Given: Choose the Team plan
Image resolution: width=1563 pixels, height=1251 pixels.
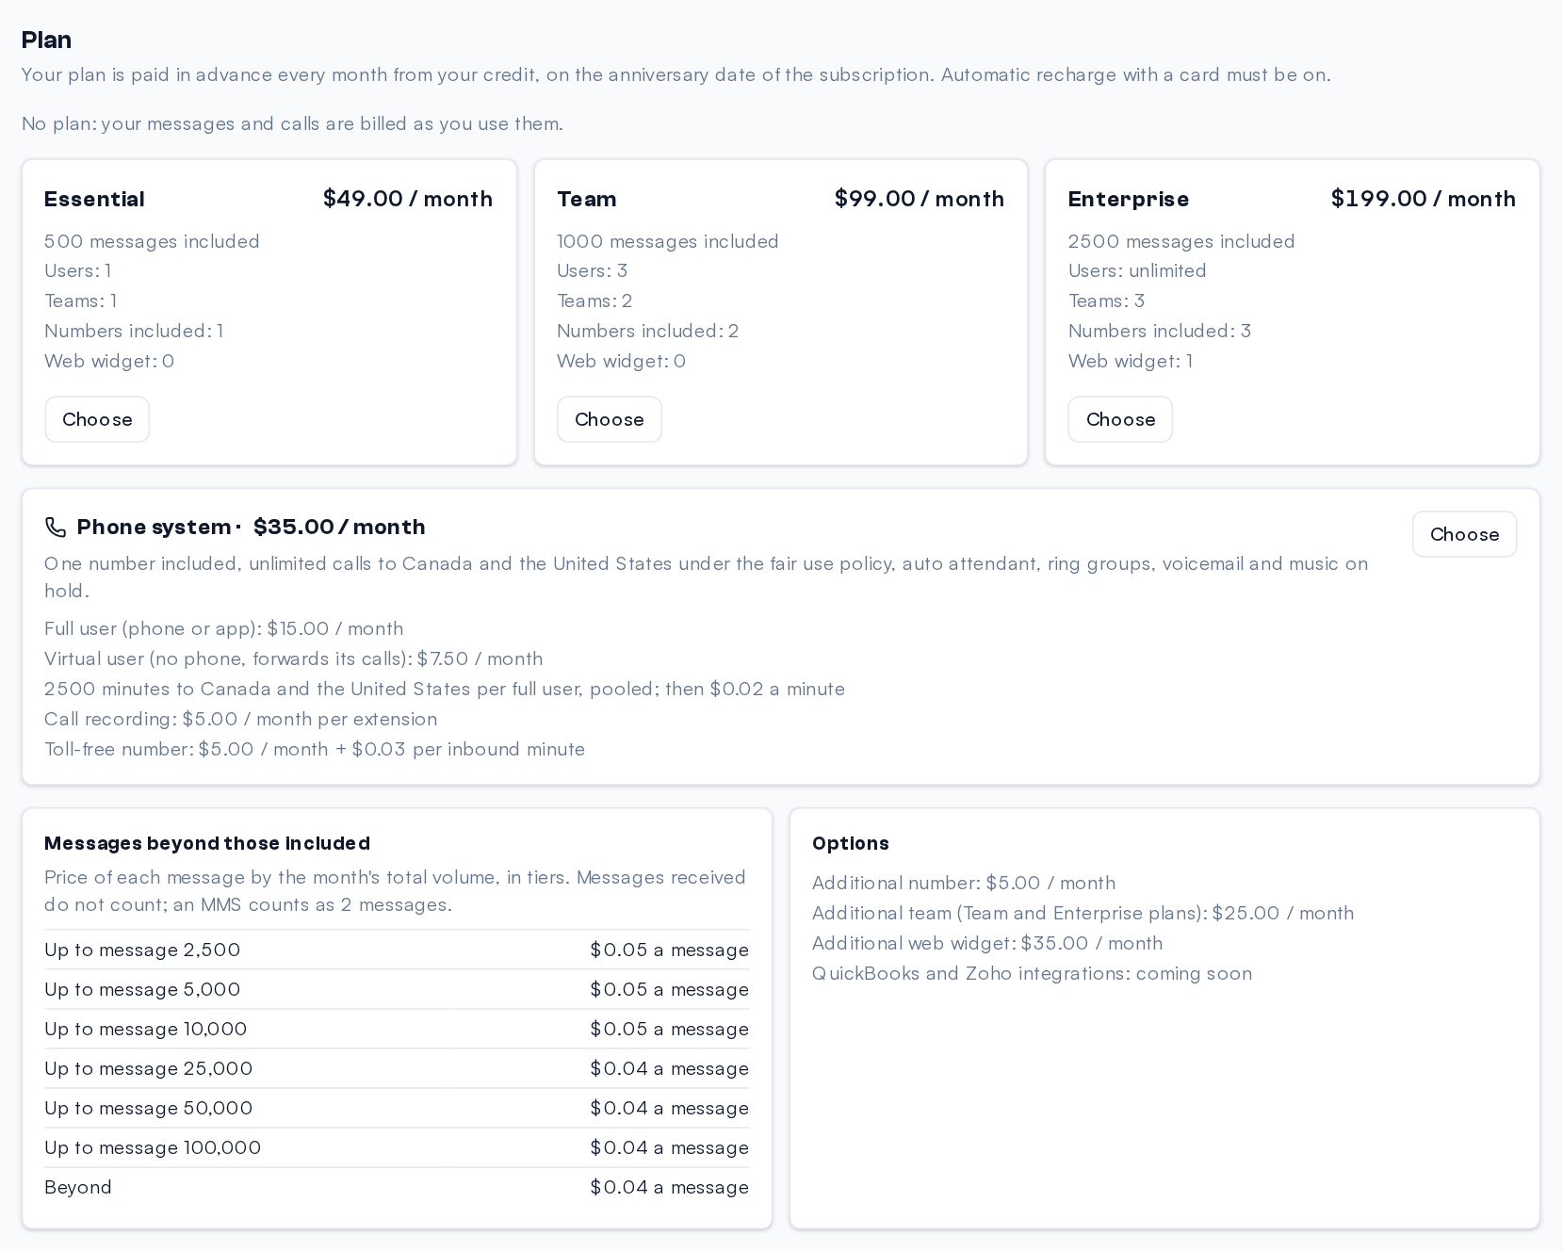Looking at the screenshot, I should pos(609,419).
